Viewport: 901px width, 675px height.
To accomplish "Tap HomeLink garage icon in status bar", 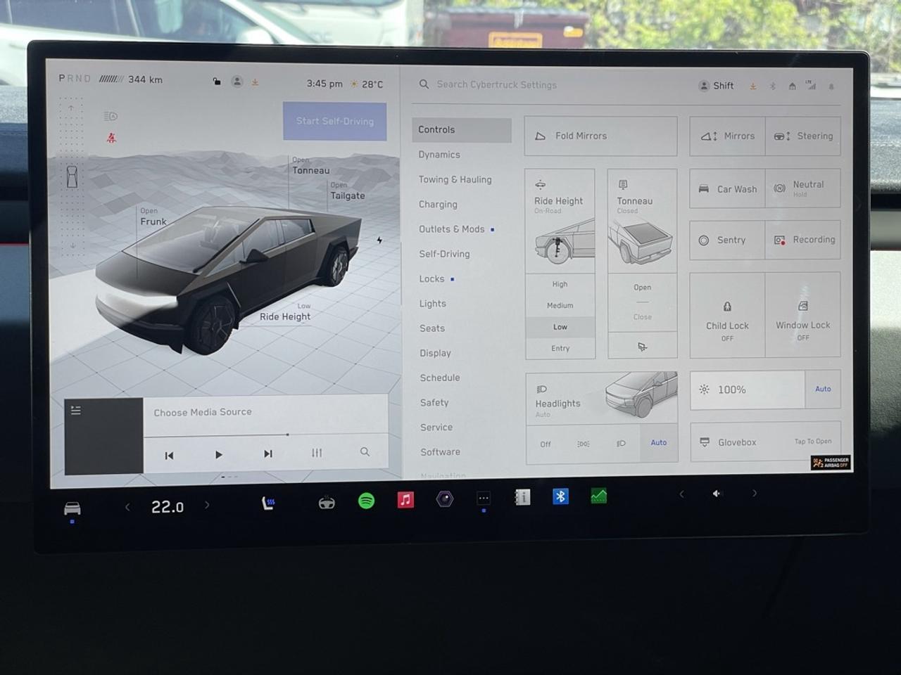I will pos(792,86).
